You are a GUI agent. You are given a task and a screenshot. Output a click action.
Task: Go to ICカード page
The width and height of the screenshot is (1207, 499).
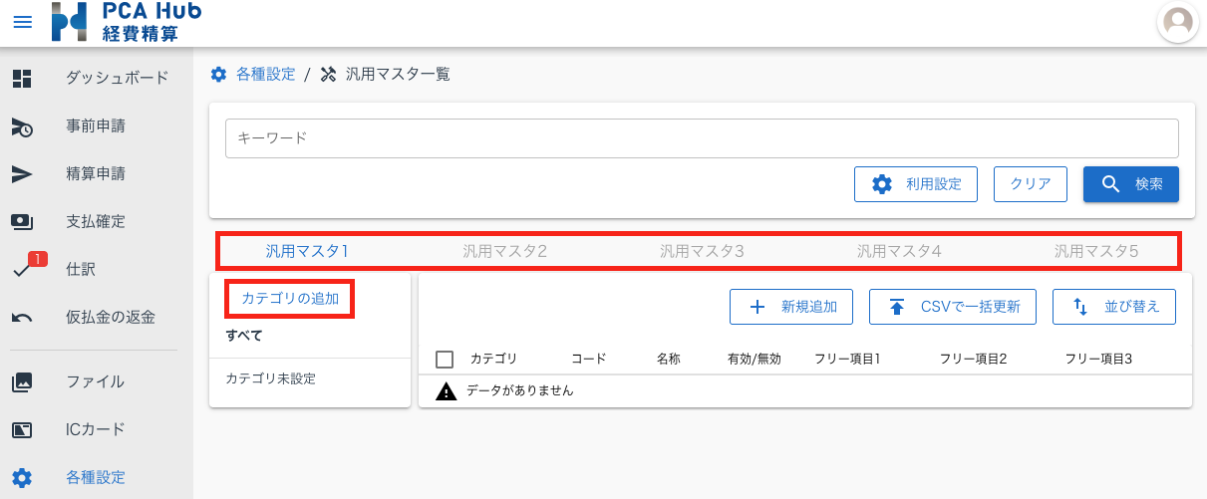tap(97, 430)
